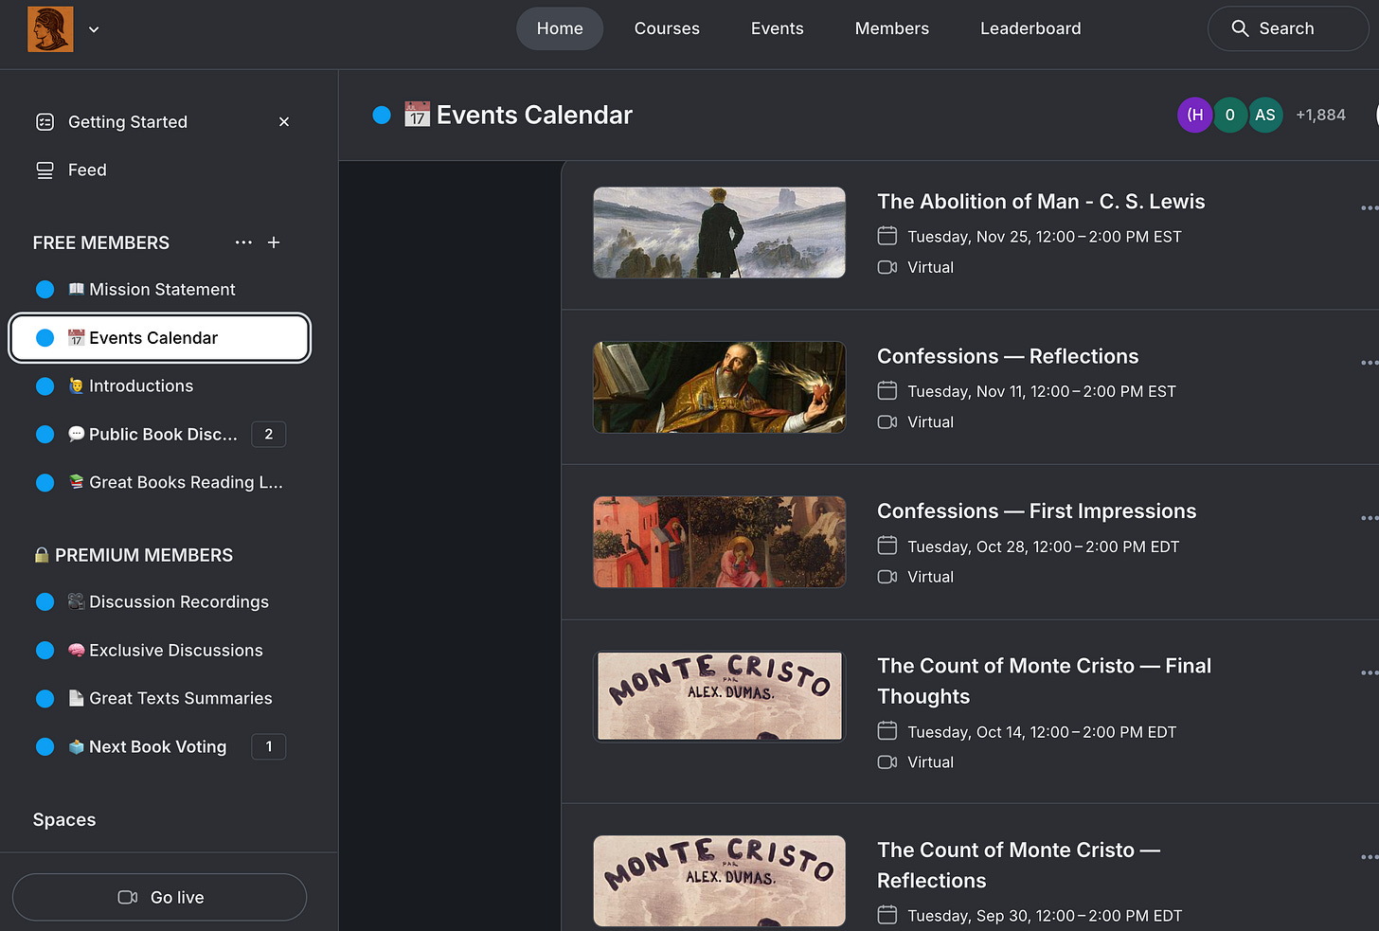Open the Great Texts Summaries space

point(159,699)
